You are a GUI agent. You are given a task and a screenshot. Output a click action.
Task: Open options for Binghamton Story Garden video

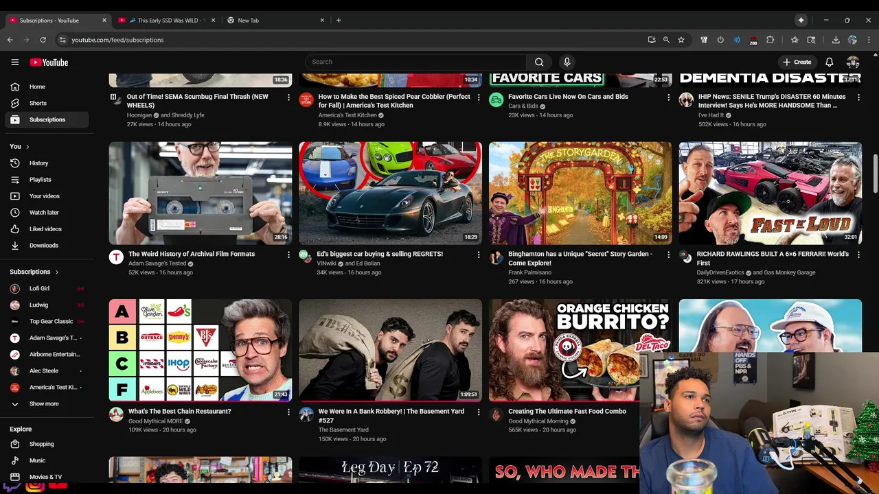pyautogui.click(x=668, y=255)
